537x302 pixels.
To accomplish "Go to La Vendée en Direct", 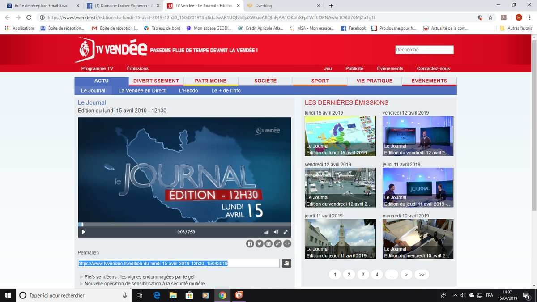I will tap(142, 90).
